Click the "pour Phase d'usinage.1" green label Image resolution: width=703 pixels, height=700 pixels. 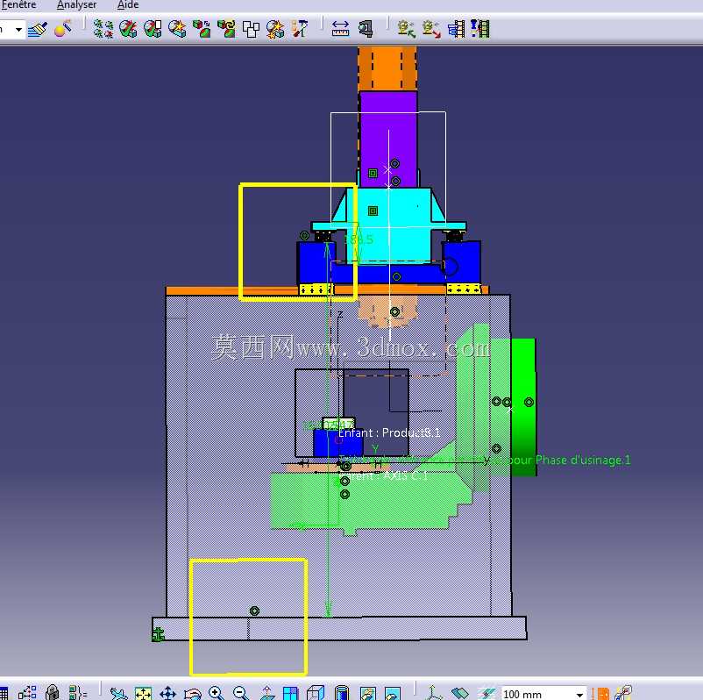tap(570, 460)
